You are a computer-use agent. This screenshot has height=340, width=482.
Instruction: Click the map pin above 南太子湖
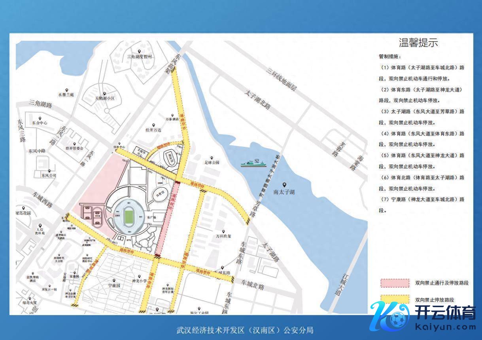point(284,185)
